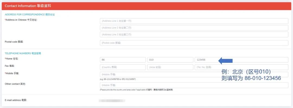Click the mobile number example hint text
293x108 pixels.
(118, 79)
